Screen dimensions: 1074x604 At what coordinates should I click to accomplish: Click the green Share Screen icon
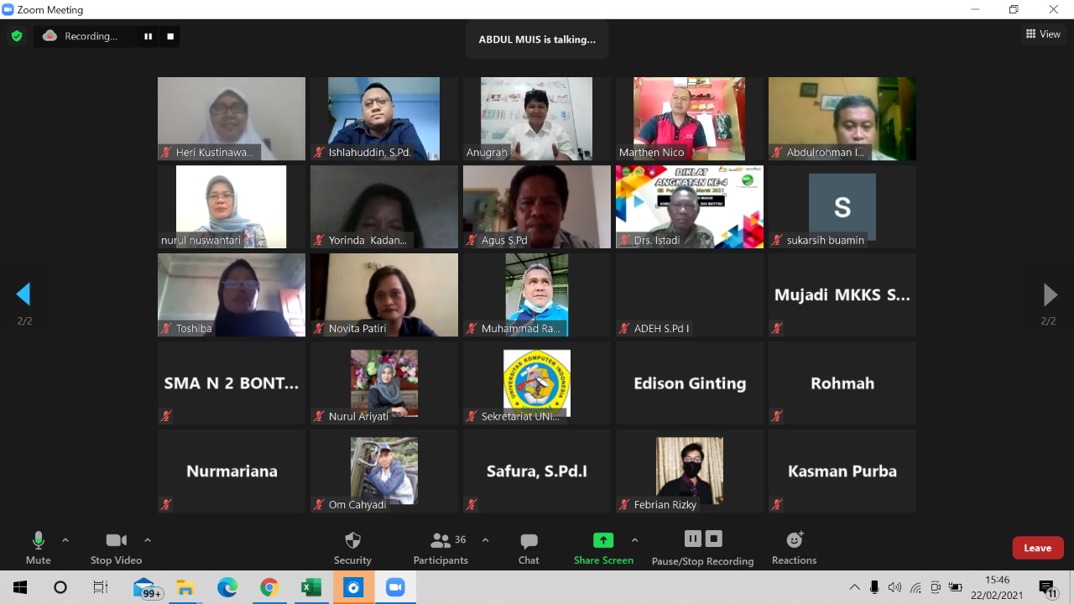[x=603, y=541]
